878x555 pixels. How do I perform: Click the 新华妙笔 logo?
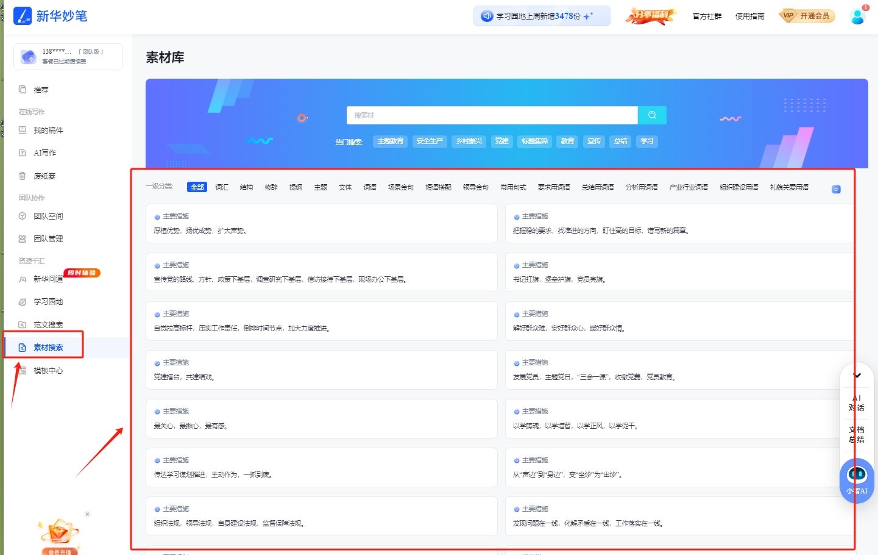click(51, 16)
